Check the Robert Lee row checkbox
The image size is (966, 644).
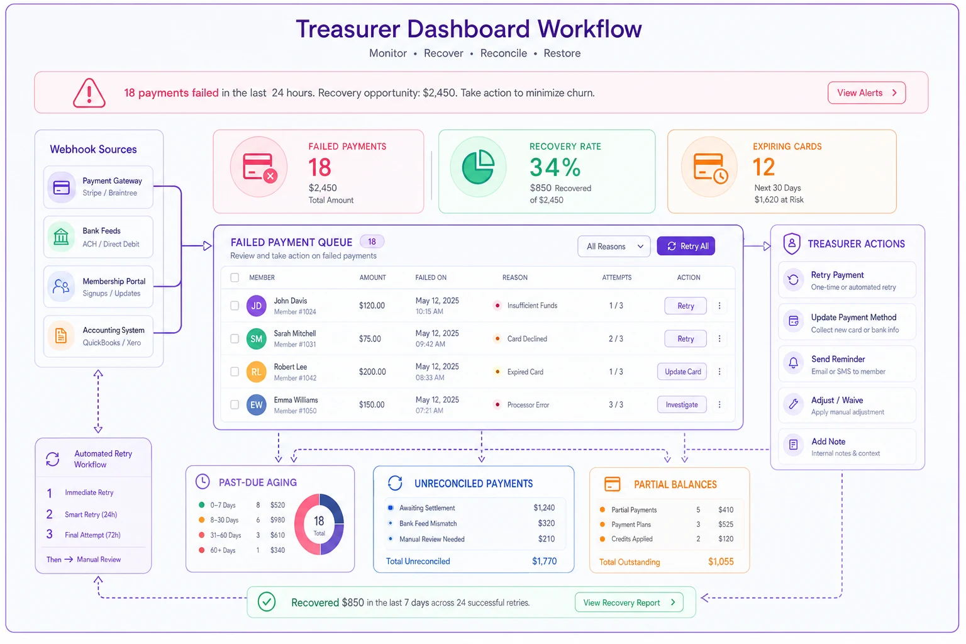point(235,372)
